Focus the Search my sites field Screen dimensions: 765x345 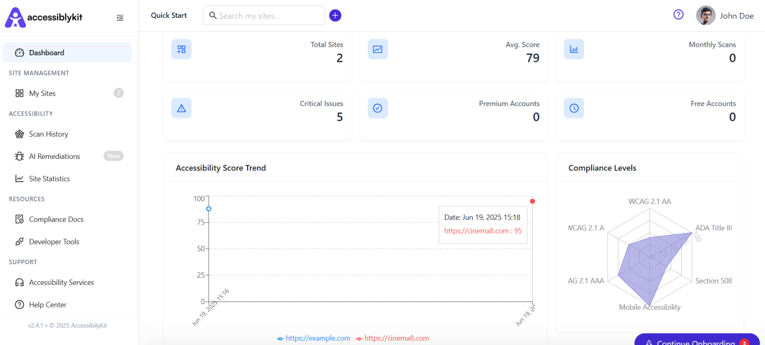(264, 16)
